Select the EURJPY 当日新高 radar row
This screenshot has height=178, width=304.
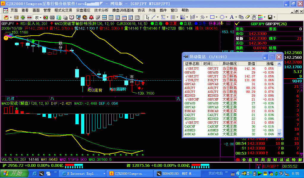[230, 80]
